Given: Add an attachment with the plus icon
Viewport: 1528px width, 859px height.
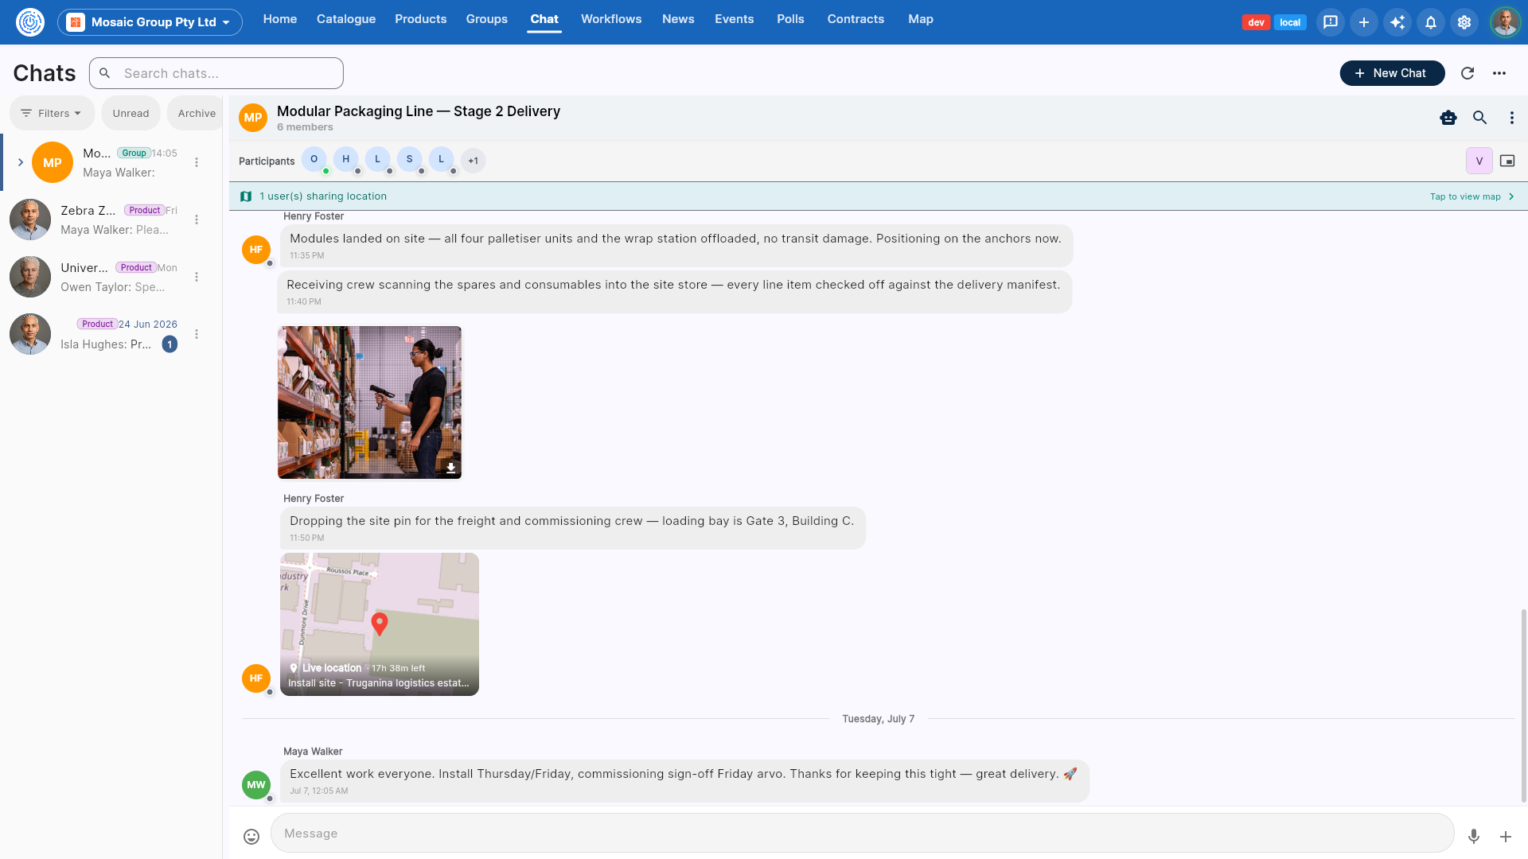Looking at the screenshot, I should tap(1506, 836).
